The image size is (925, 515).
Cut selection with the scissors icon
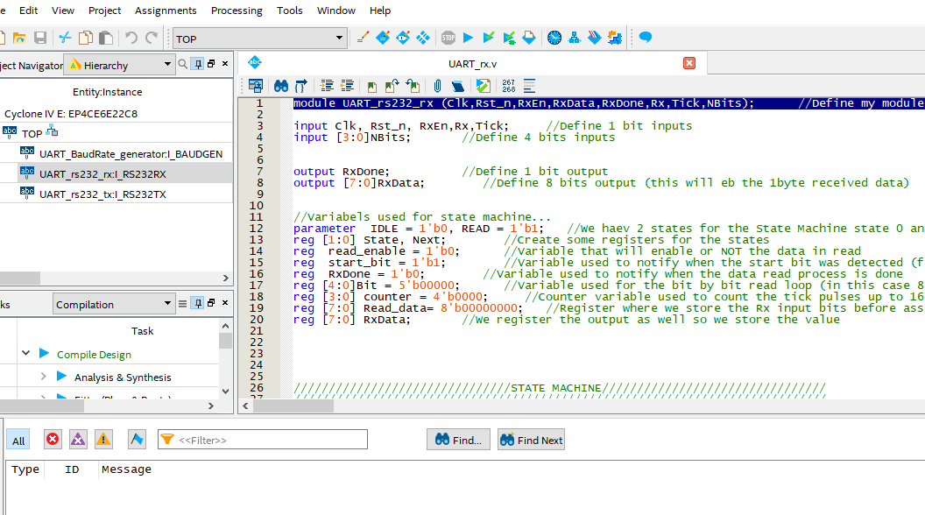(65, 39)
